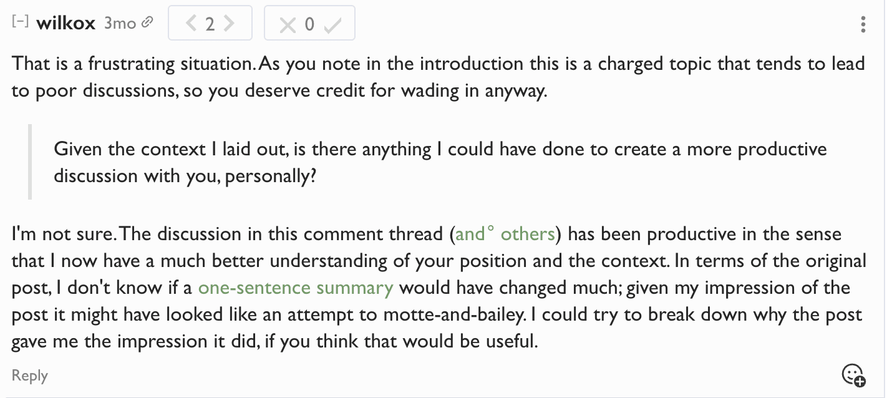
Task: Copy the comment permalink via the chain-link icon
Action: (x=147, y=23)
